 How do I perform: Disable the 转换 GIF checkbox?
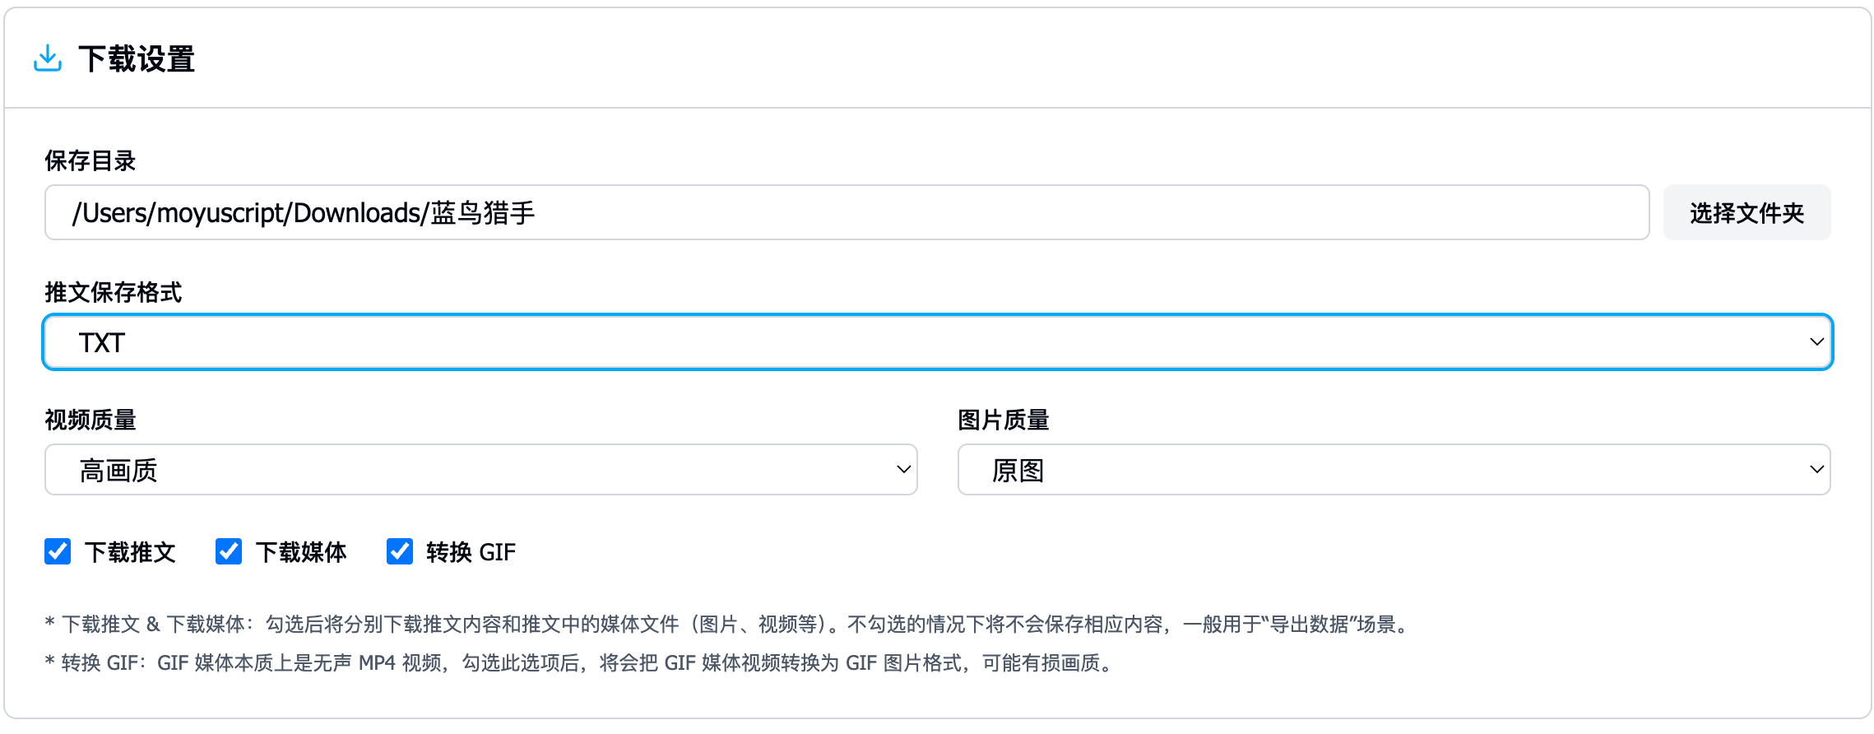pyautogui.click(x=400, y=551)
